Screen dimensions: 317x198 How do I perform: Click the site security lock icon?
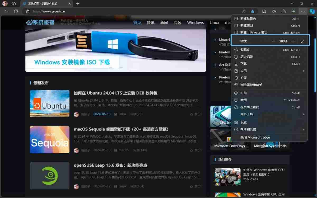28,12
